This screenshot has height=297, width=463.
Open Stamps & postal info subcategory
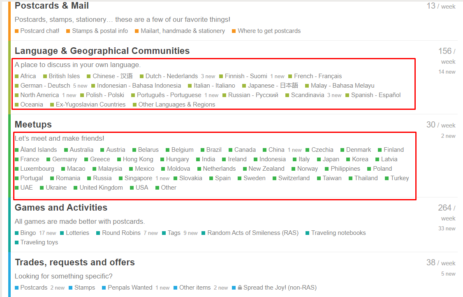click(100, 31)
